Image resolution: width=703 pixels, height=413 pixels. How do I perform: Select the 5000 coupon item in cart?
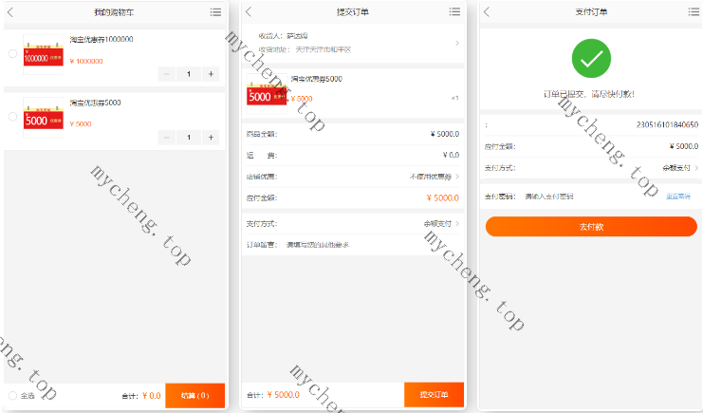click(12, 117)
